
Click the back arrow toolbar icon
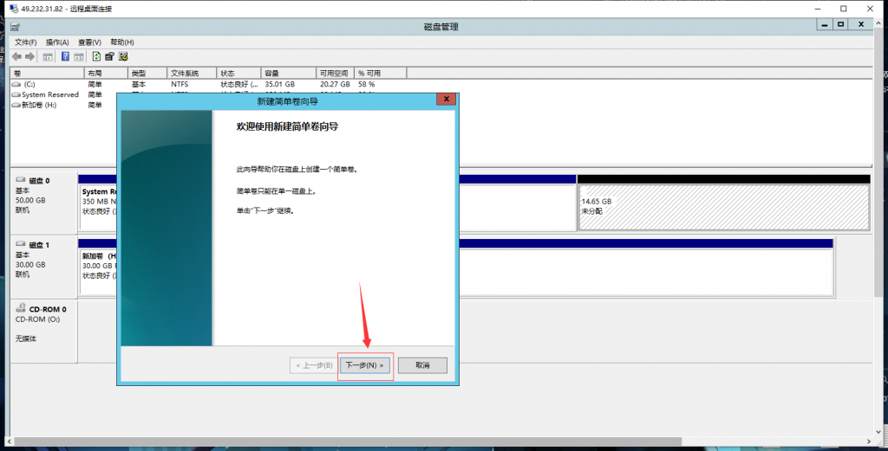pyautogui.click(x=16, y=56)
